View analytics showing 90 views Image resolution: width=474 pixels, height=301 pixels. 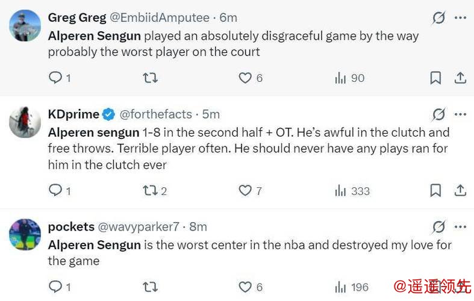point(349,78)
